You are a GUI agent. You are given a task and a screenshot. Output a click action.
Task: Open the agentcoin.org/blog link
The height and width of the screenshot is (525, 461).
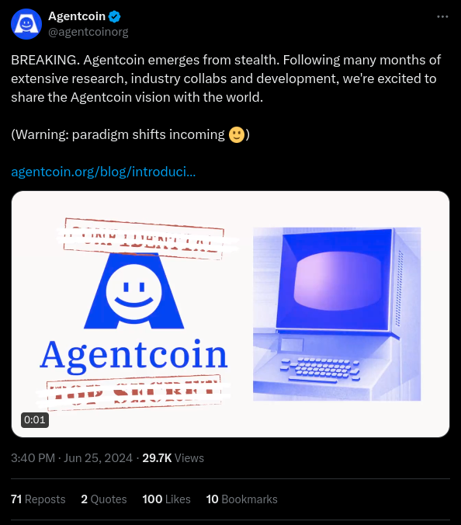tap(103, 172)
